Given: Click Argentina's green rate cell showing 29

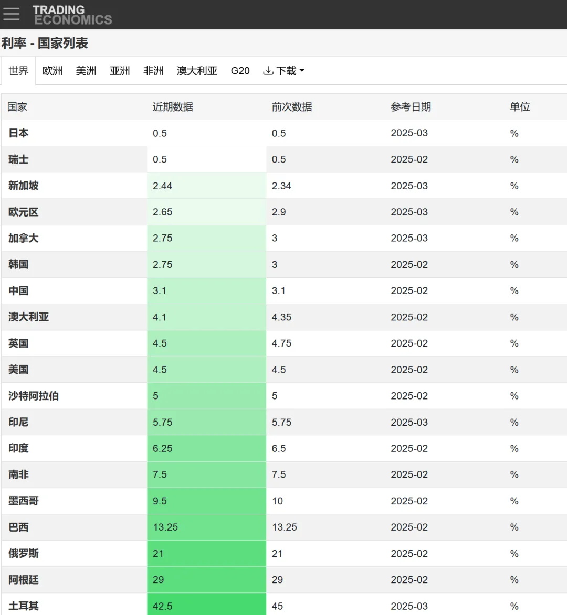Looking at the screenshot, I should pyautogui.click(x=206, y=579).
